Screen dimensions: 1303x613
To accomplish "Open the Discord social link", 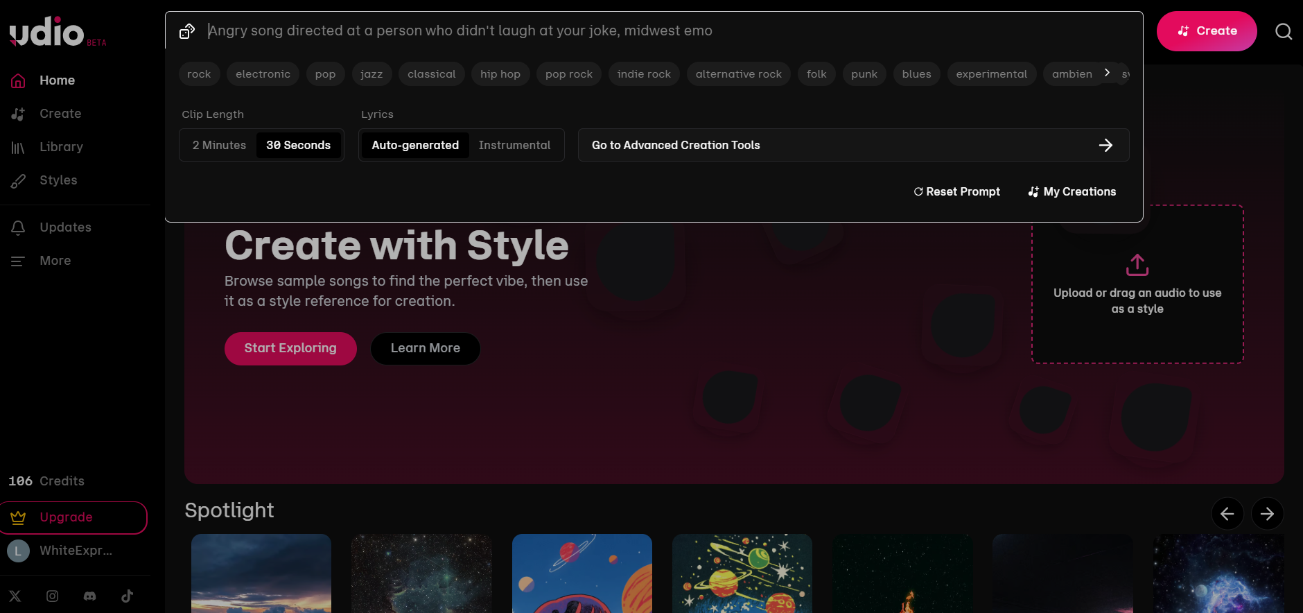I will (89, 596).
